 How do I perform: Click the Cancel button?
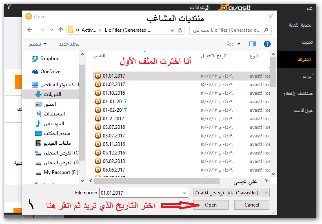click(x=252, y=205)
